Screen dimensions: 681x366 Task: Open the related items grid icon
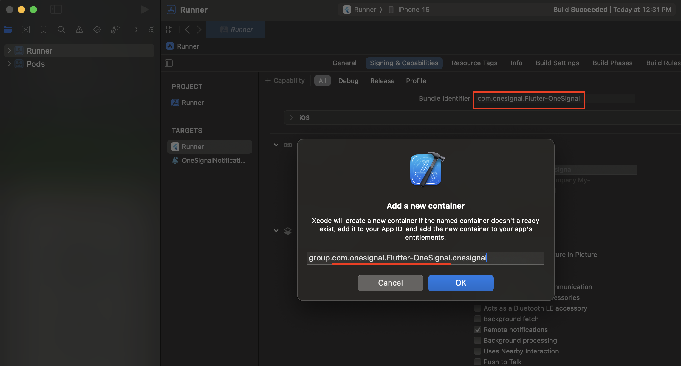pyautogui.click(x=170, y=30)
